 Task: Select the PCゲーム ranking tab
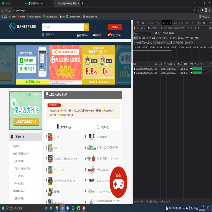pyautogui.click(x=103, y=127)
